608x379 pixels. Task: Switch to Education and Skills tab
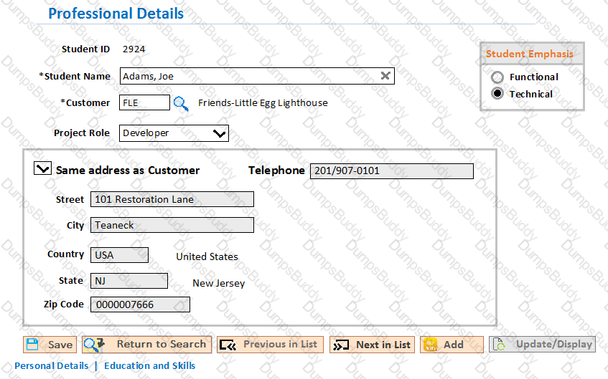coord(150,365)
